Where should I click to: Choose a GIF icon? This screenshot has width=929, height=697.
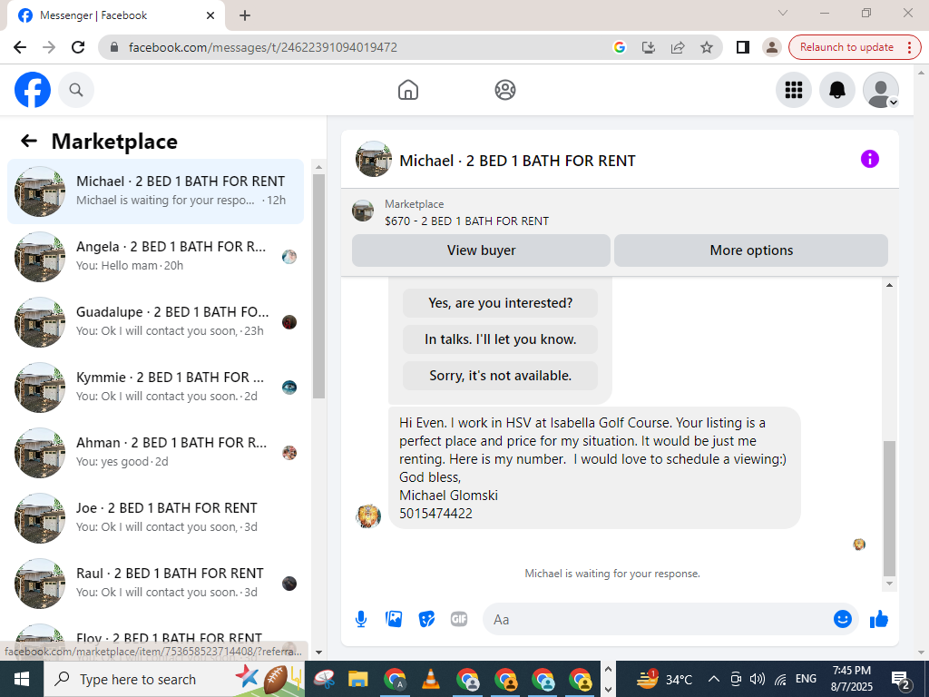(x=459, y=619)
